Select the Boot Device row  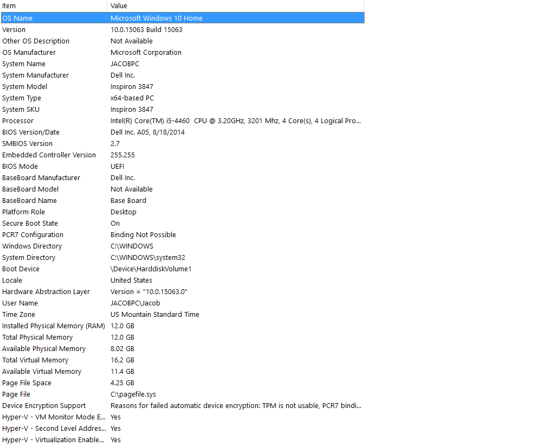pyautogui.click(x=183, y=269)
